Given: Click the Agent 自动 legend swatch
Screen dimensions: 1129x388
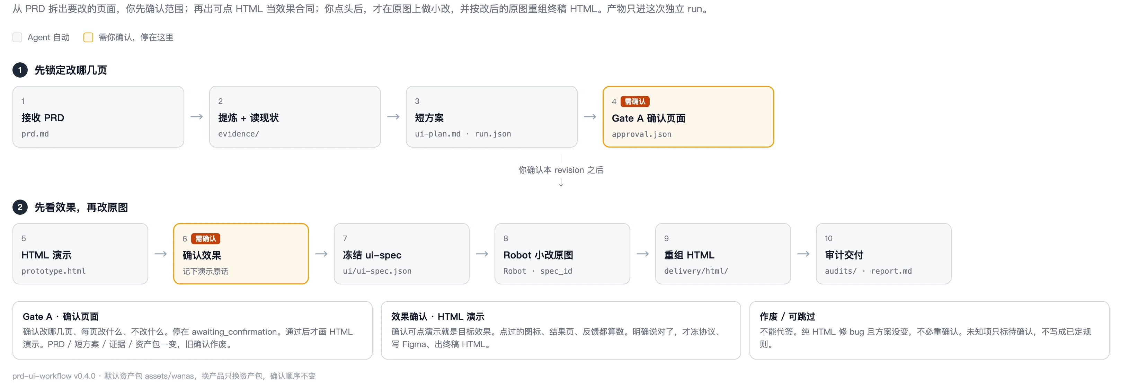Looking at the screenshot, I should coord(18,37).
